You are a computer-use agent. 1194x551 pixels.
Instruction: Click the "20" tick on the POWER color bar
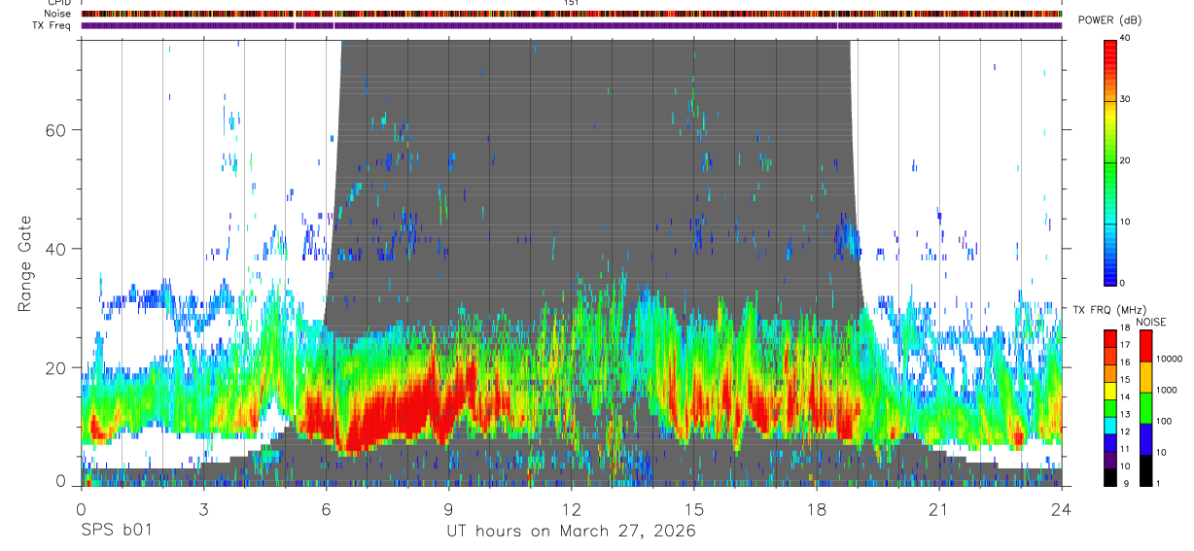[x=1125, y=160]
